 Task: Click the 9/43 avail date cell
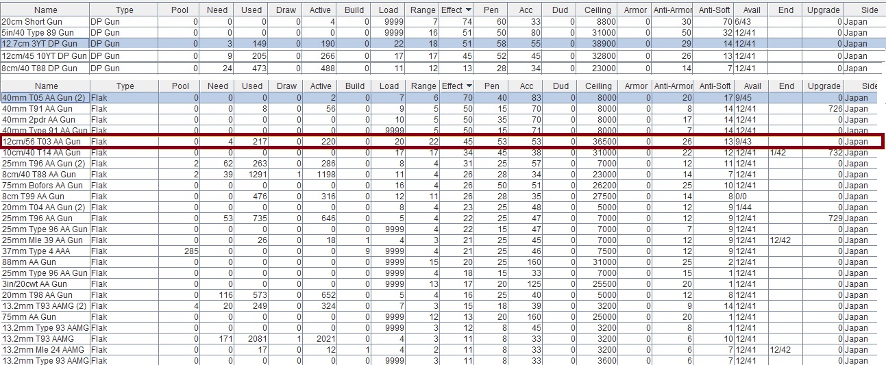[752, 142]
